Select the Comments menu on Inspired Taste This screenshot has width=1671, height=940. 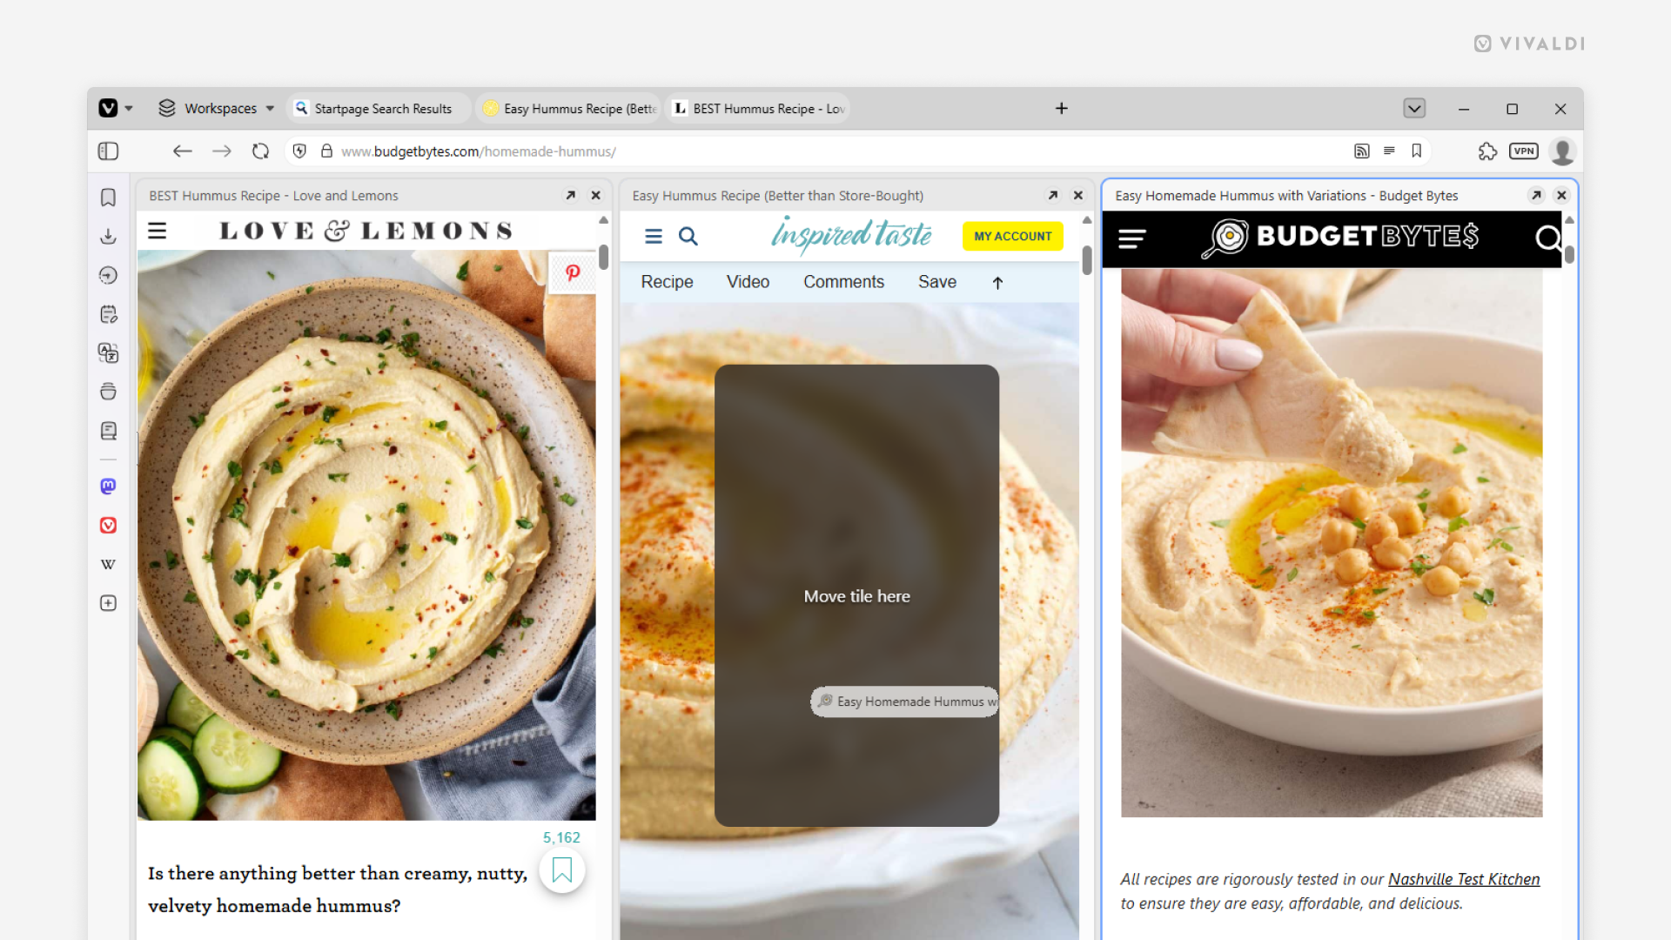(x=843, y=281)
